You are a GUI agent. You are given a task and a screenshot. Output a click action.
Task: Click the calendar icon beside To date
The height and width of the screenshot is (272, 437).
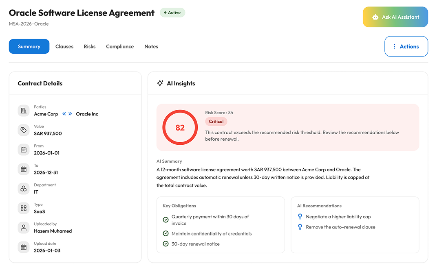pos(24,169)
